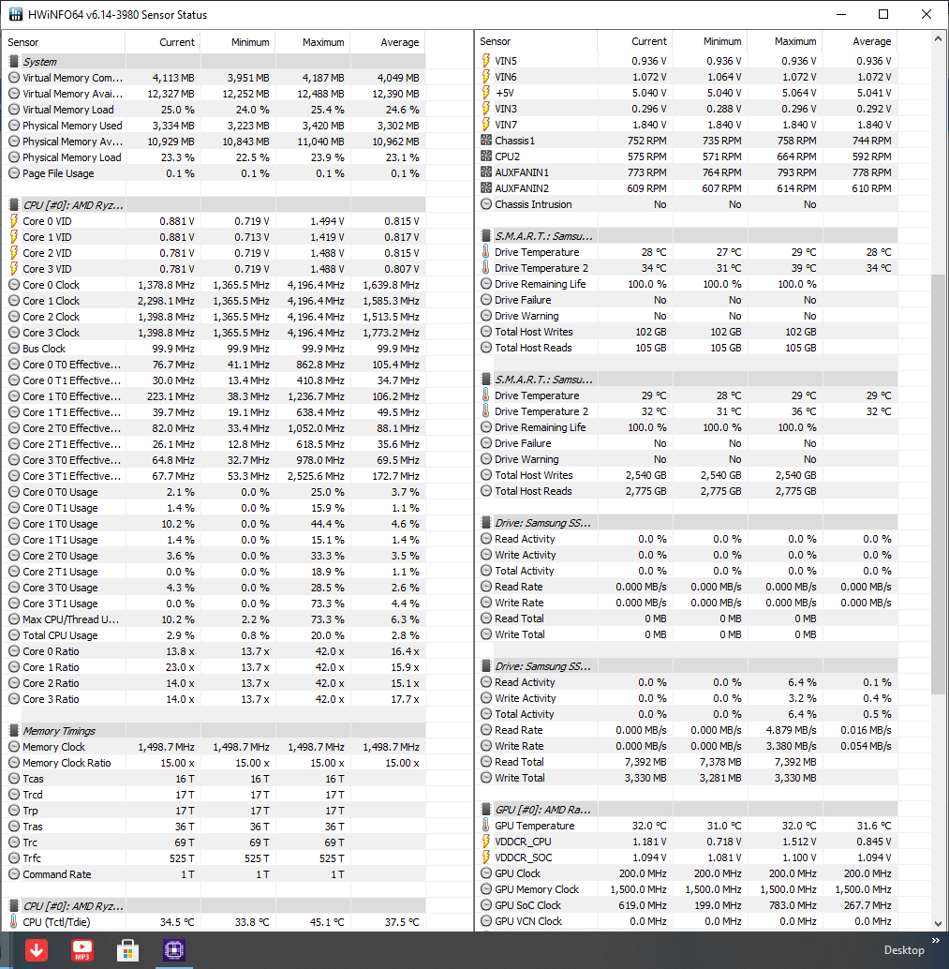949x969 pixels.
Task: Click the Memory Timings group icon
Action: click(14, 730)
